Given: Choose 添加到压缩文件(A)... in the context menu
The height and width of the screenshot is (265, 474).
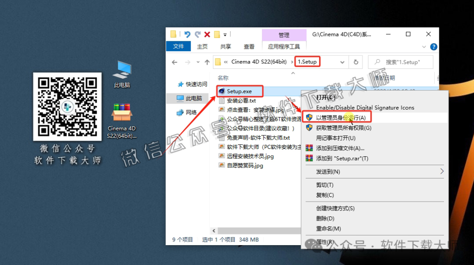Looking at the screenshot, I should click(x=340, y=148).
